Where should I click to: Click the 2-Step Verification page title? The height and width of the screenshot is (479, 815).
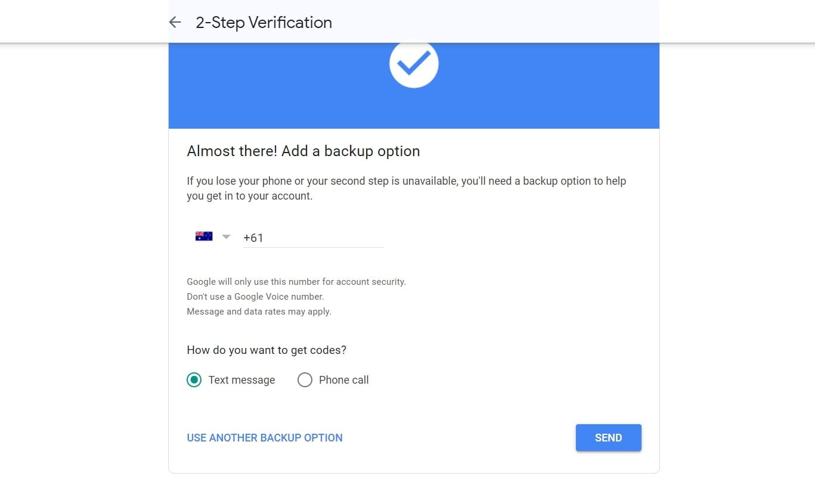(x=264, y=23)
